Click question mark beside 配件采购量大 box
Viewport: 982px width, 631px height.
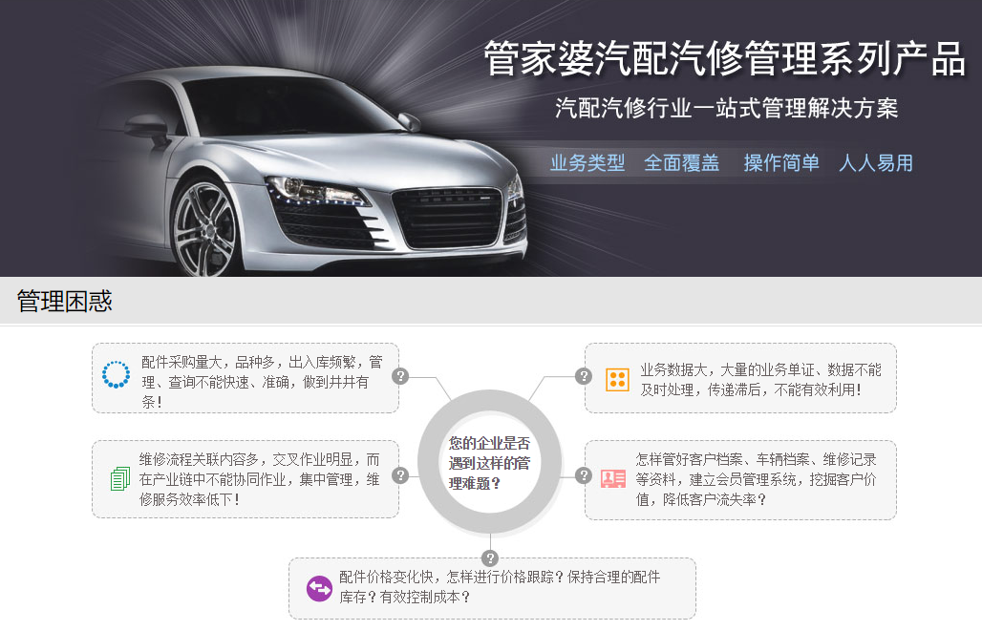(x=400, y=376)
